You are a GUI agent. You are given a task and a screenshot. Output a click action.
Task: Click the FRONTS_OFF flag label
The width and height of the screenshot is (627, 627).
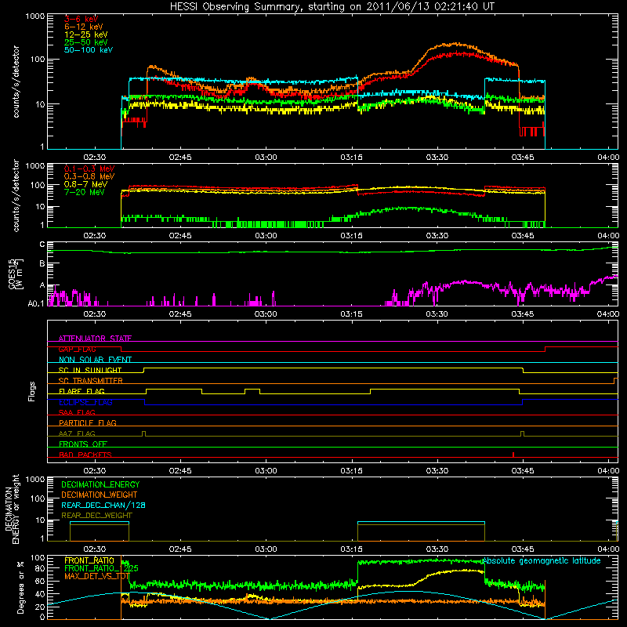point(83,444)
